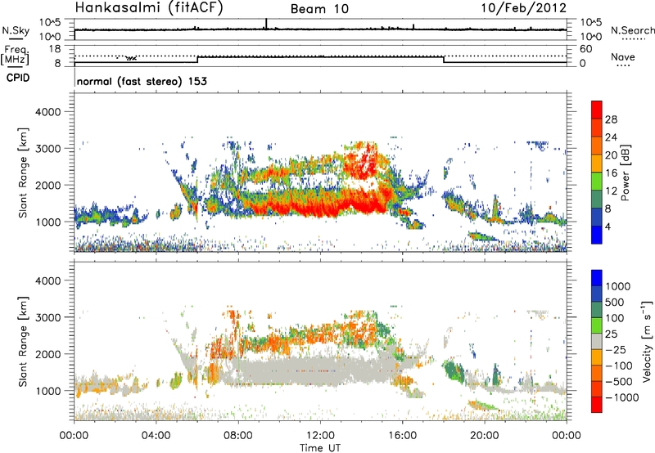Click the red bottom segment of Velocity colorbar
This screenshot has width=655, height=453.
coord(597,405)
